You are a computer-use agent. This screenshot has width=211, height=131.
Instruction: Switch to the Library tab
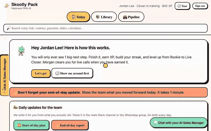pyautogui.click(x=104, y=17)
